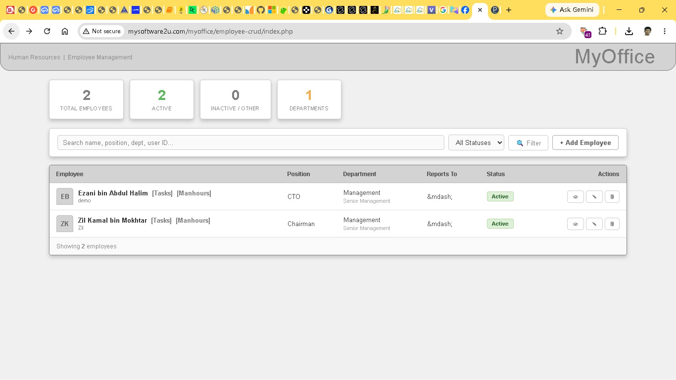This screenshot has width=676, height=380.
Task: Delete Zil Kamal bin Mokhtar using the trash icon
Action: [x=612, y=224]
